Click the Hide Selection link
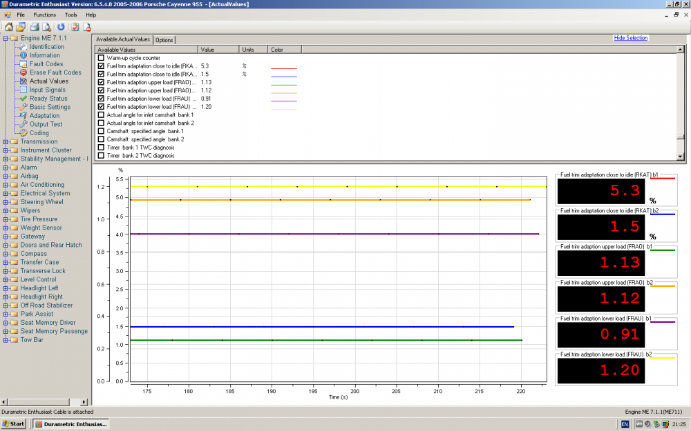Viewport: 691px width, 431px height. [630, 38]
